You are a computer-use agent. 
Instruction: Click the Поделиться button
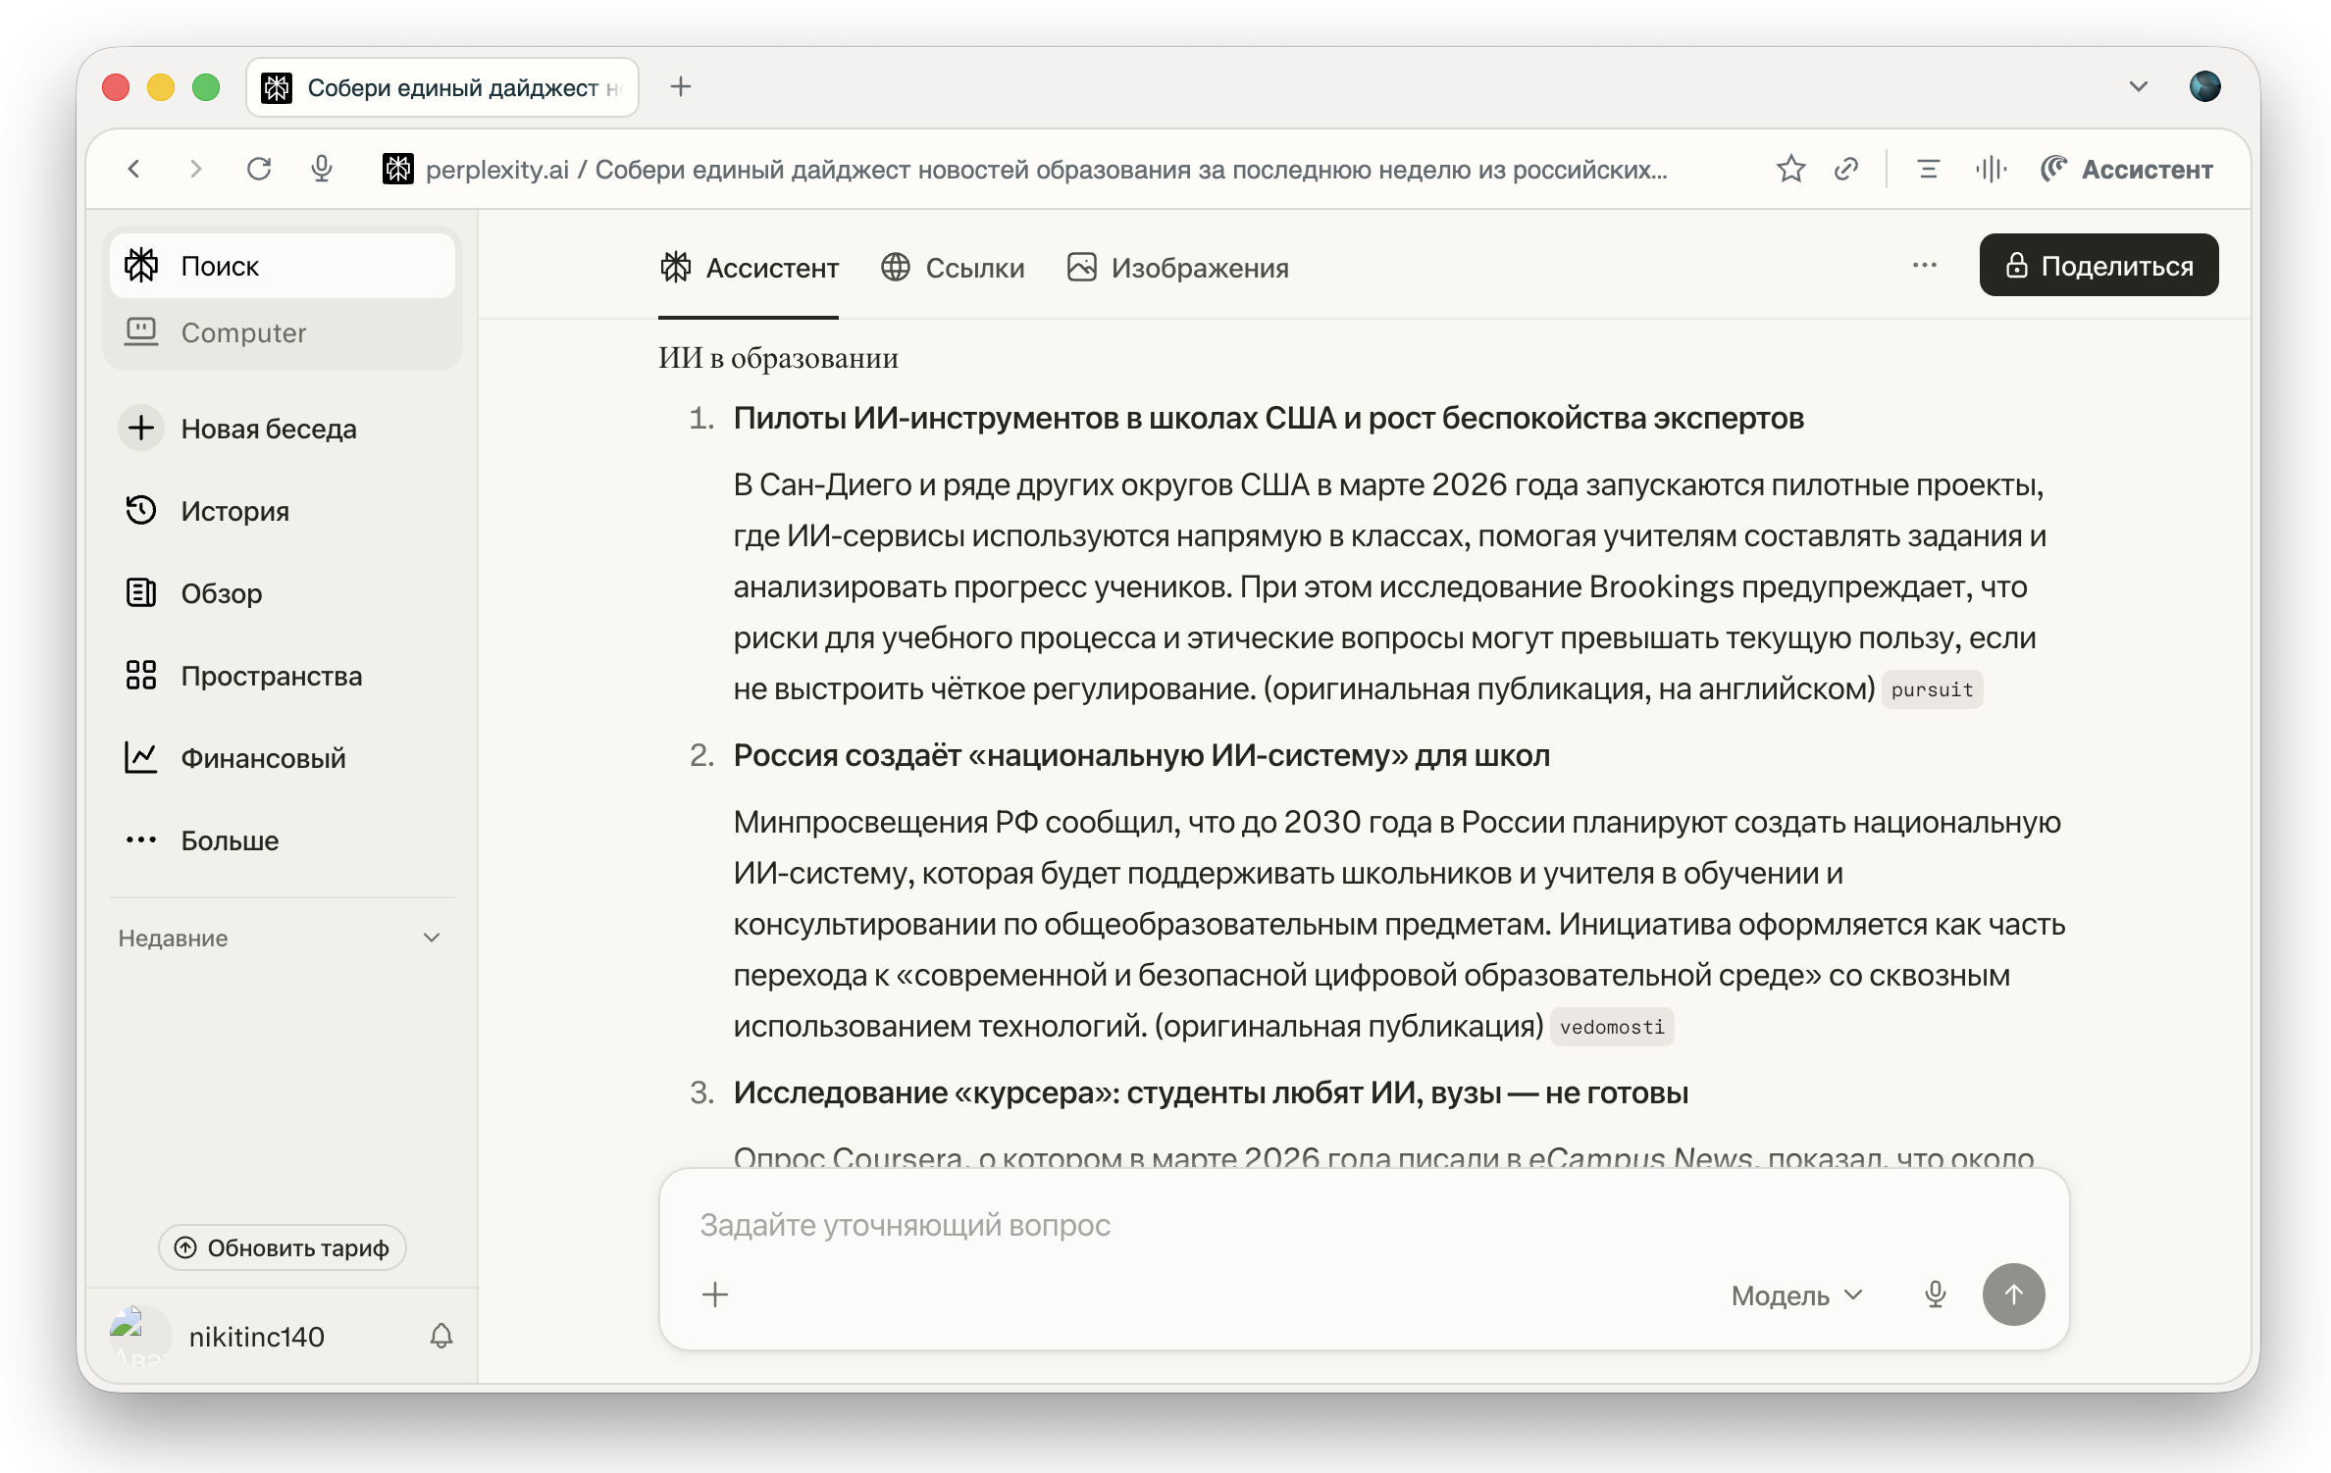pyautogui.click(x=2098, y=265)
